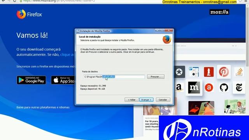Close the installer window with X
This screenshot has width=249, height=140.
(168, 30)
